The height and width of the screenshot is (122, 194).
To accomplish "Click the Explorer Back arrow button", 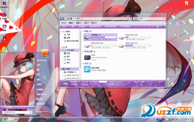I will [x=62, y=19].
